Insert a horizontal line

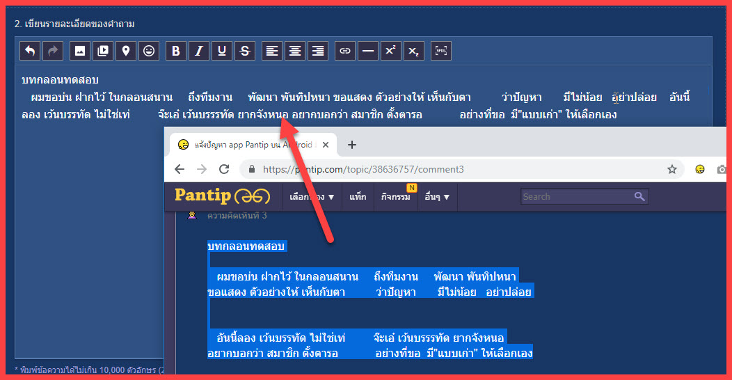coord(368,51)
